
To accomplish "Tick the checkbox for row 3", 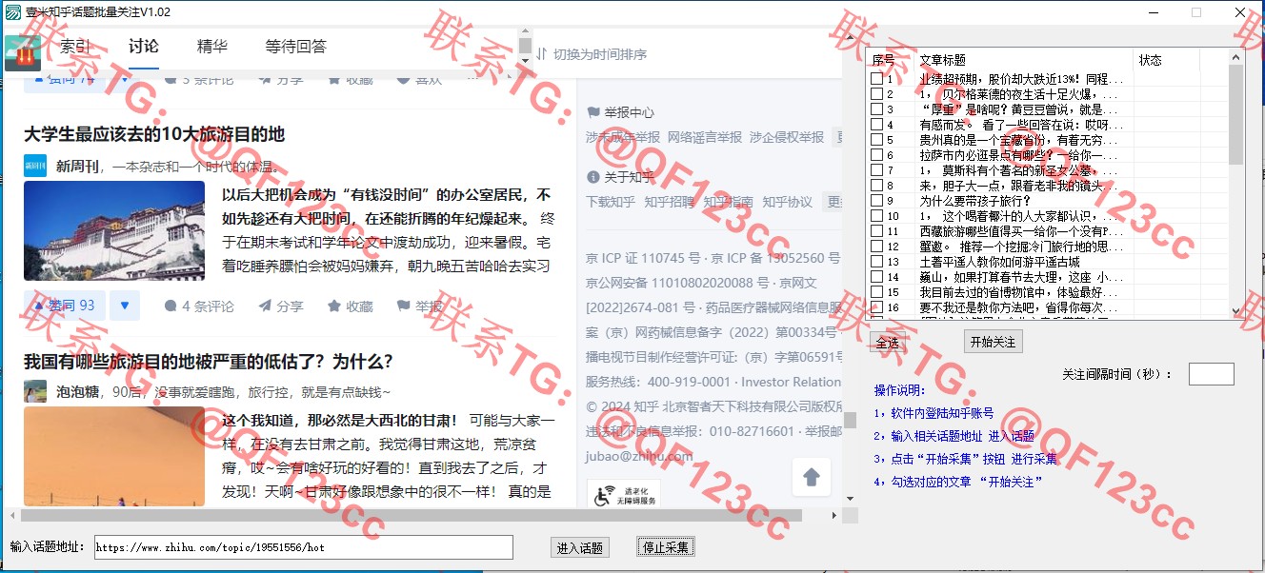I will click(x=876, y=109).
